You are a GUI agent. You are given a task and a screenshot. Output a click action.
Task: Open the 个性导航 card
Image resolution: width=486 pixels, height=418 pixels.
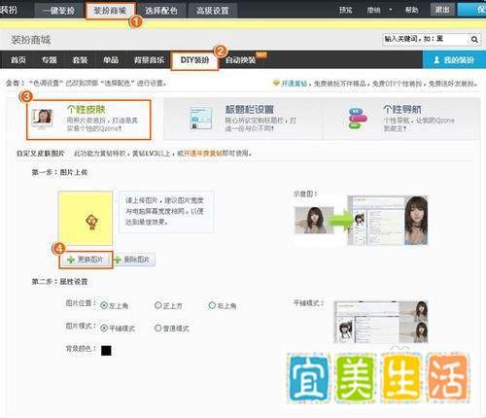click(x=401, y=119)
